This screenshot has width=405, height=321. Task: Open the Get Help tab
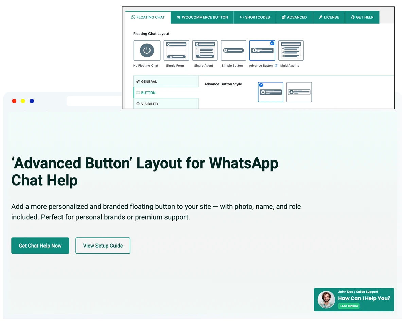pyautogui.click(x=362, y=17)
